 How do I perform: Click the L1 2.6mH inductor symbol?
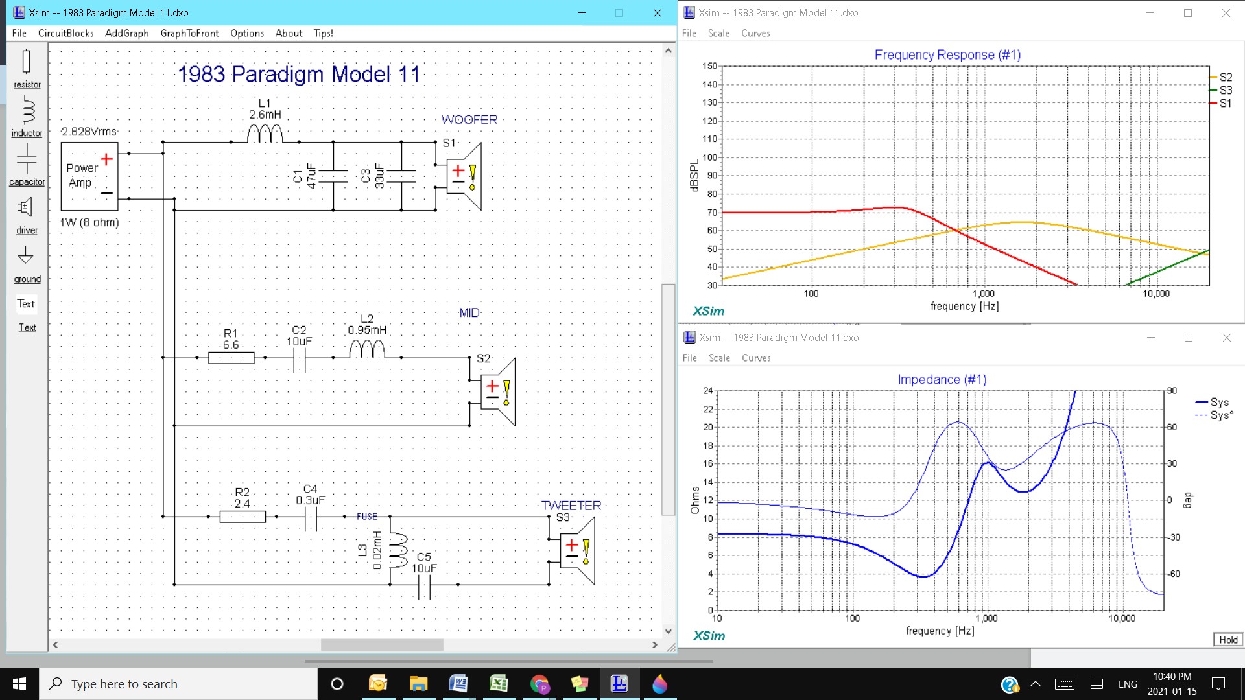click(x=265, y=134)
